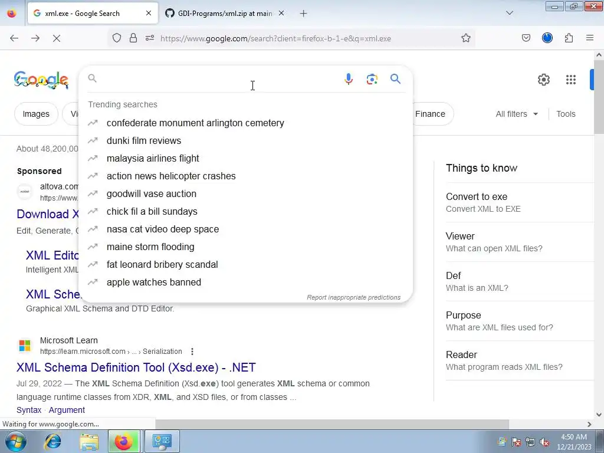Click the Windows Start orb

(x=16, y=441)
